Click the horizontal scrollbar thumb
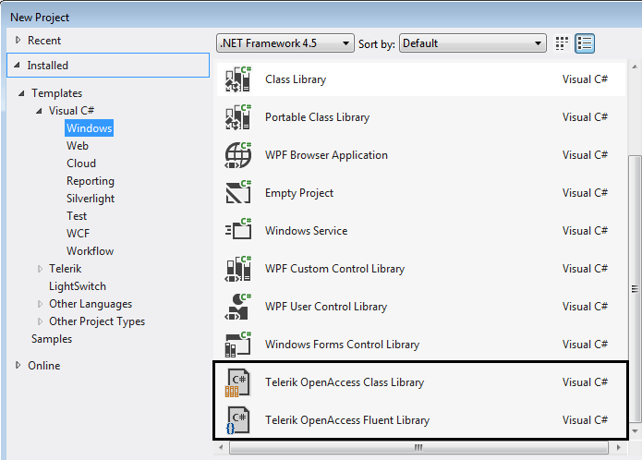 tap(418, 447)
